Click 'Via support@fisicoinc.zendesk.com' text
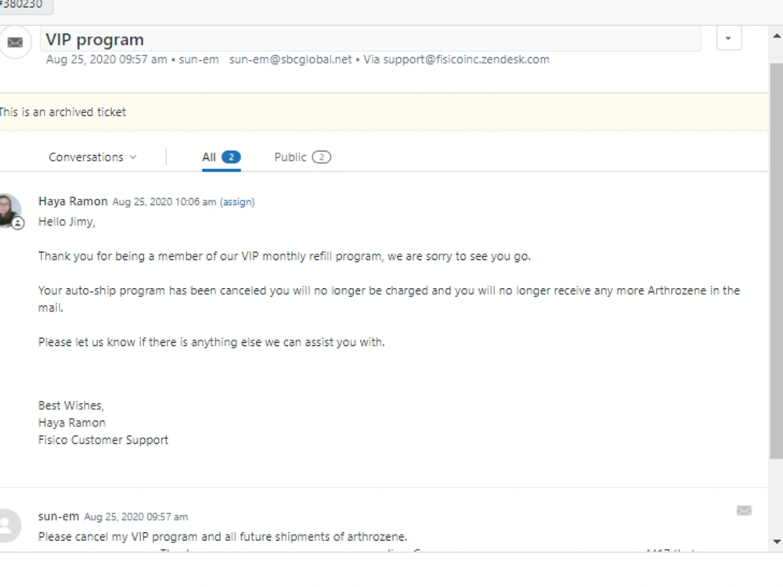The width and height of the screenshot is (783, 587). click(x=456, y=59)
